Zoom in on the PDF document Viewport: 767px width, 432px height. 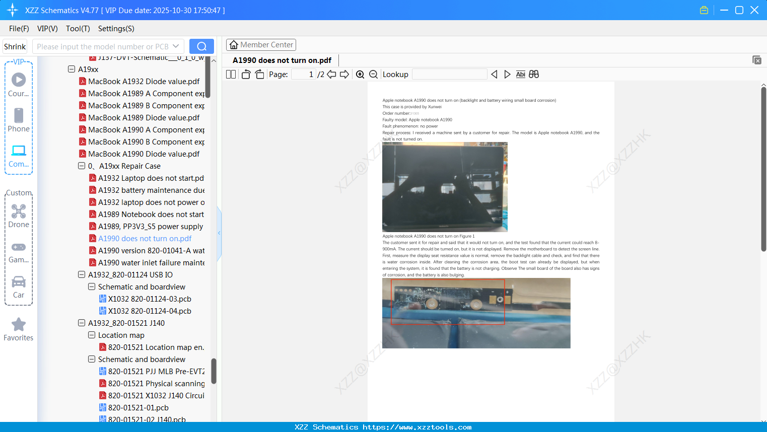tap(360, 75)
